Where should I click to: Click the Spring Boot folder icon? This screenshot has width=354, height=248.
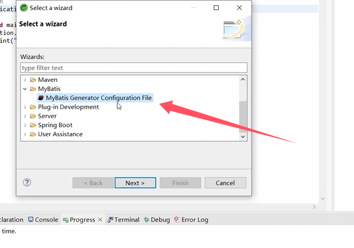tap(33, 125)
